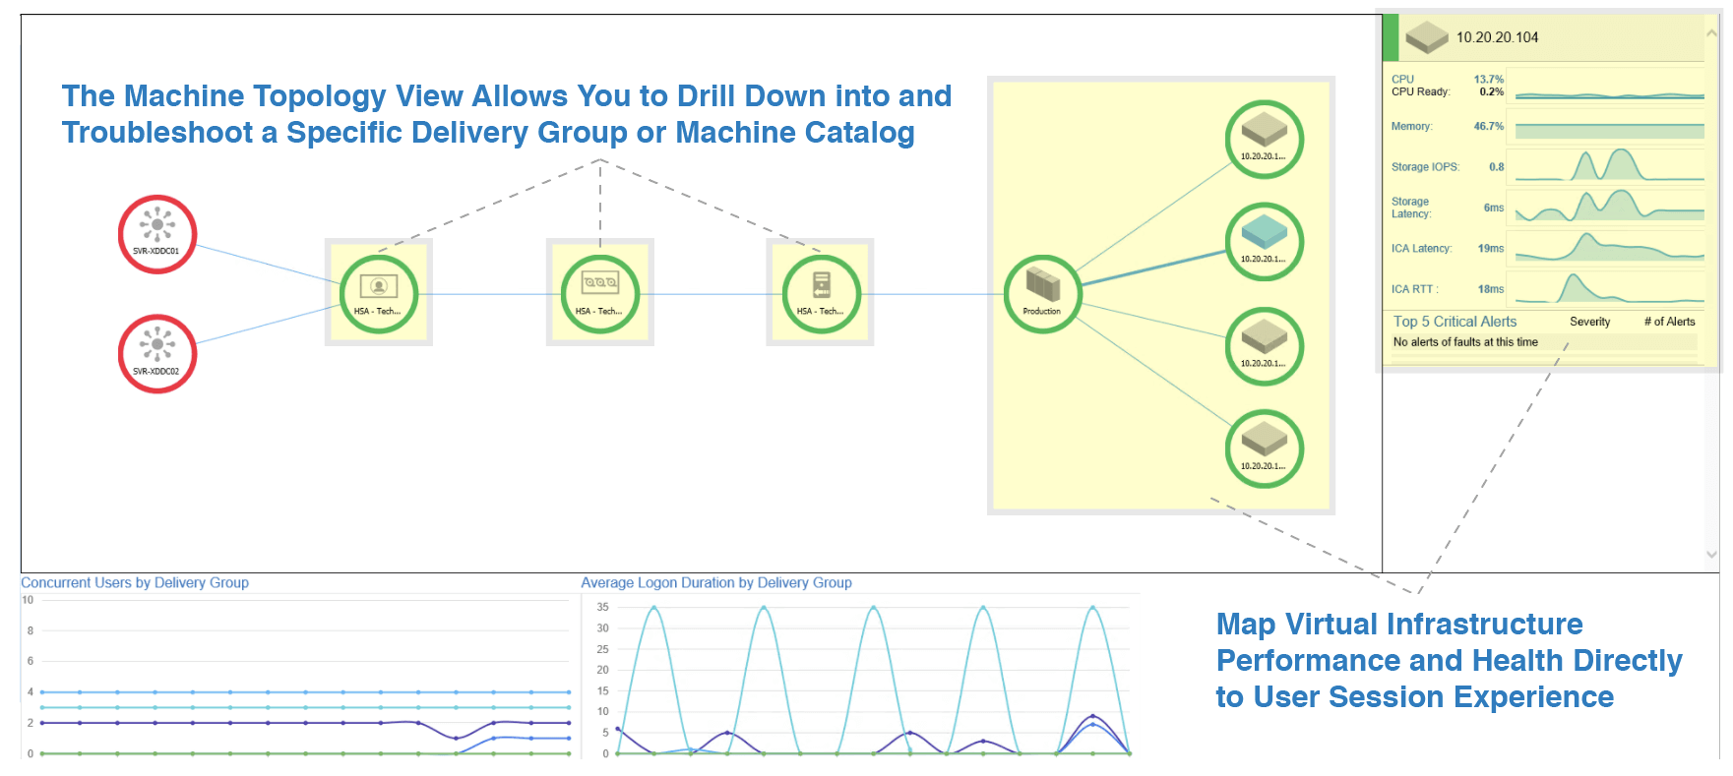
Task: Click the detail panel scroll-down arrow
Action: [1712, 554]
